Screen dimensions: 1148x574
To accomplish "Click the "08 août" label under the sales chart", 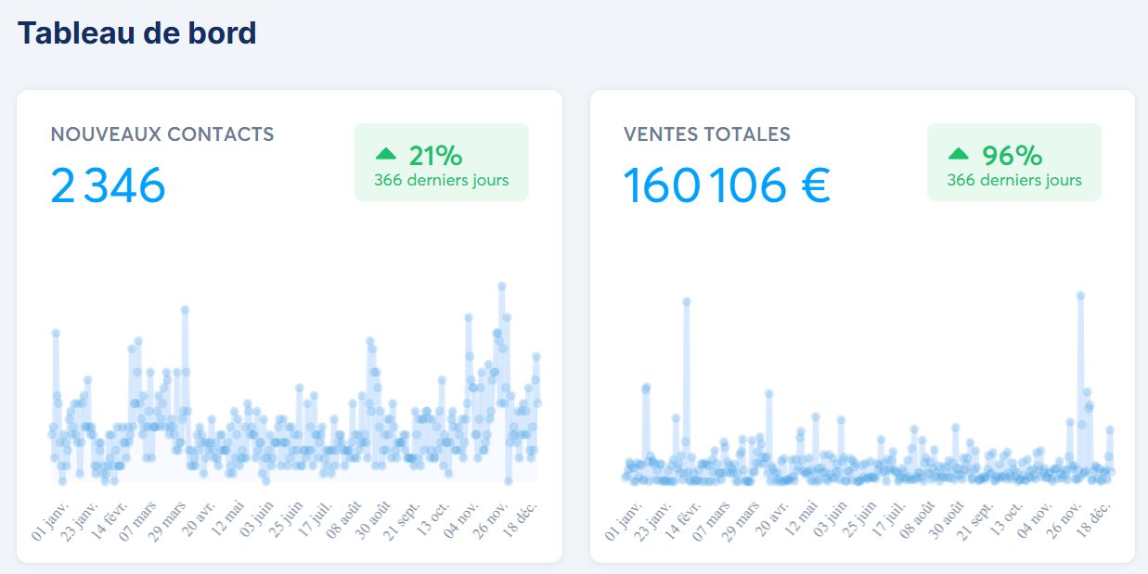I will (x=916, y=522).
